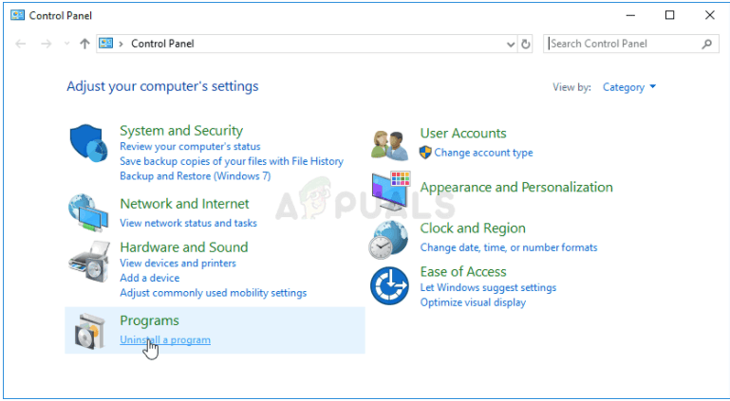Open Clock and Region heading
730x401 pixels.
[473, 228]
